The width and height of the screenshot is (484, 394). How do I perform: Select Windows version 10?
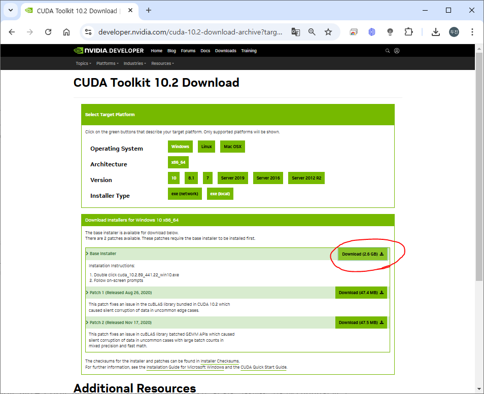(174, 178)
